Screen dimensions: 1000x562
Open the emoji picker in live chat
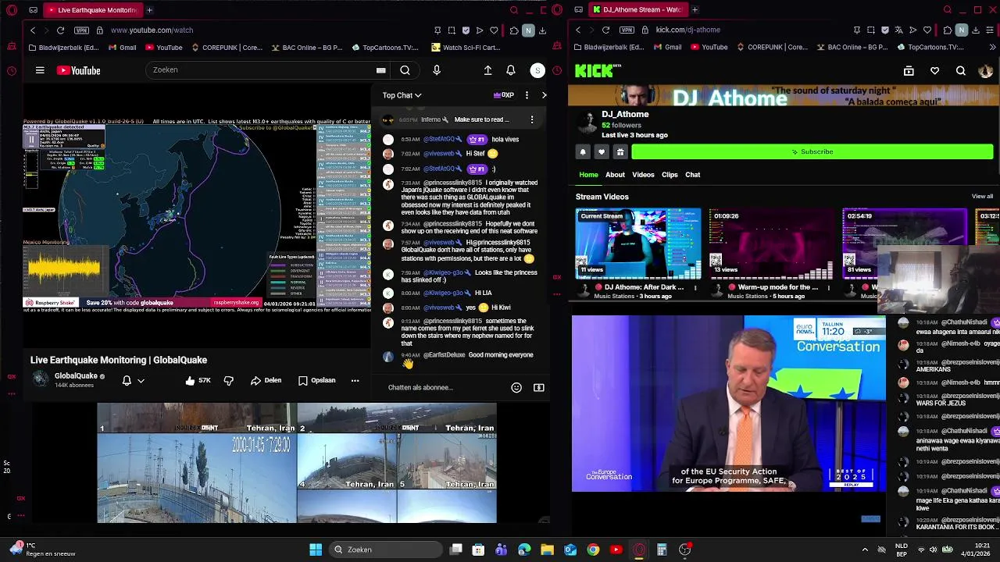[x=516, y=387]
